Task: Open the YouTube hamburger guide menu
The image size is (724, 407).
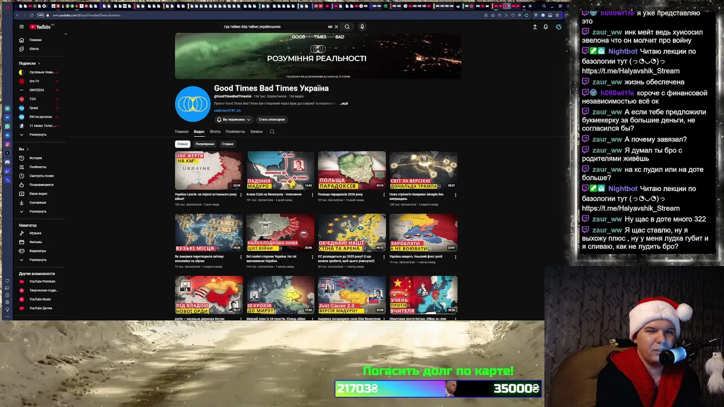Action: (21, 27)
